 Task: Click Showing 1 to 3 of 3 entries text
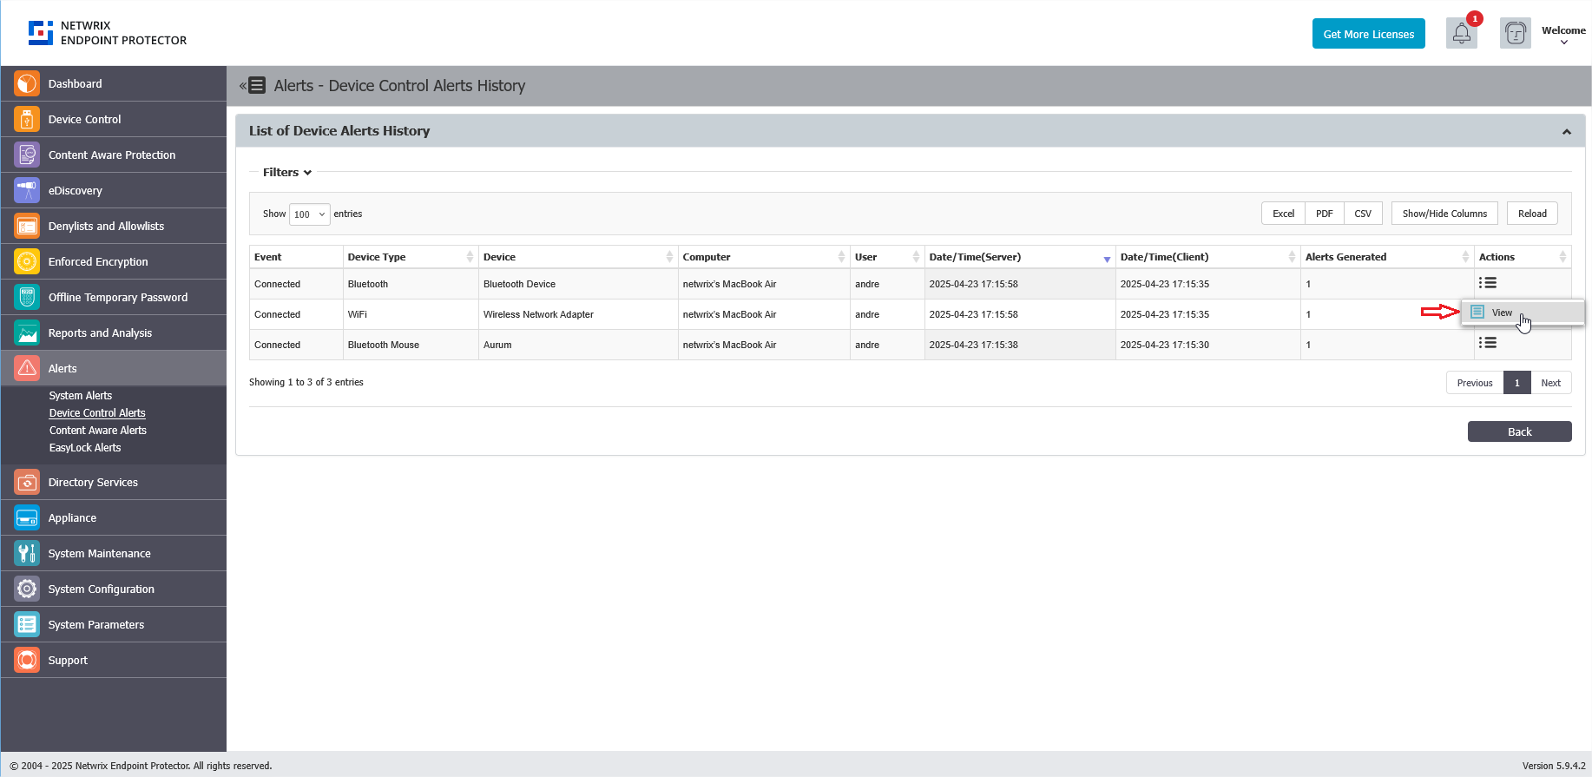point(306,382)
